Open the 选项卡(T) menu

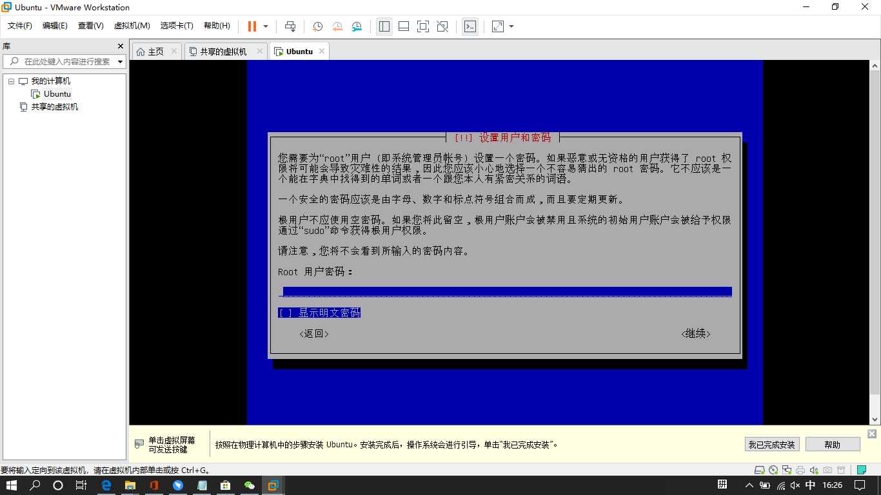click(177, 26)
